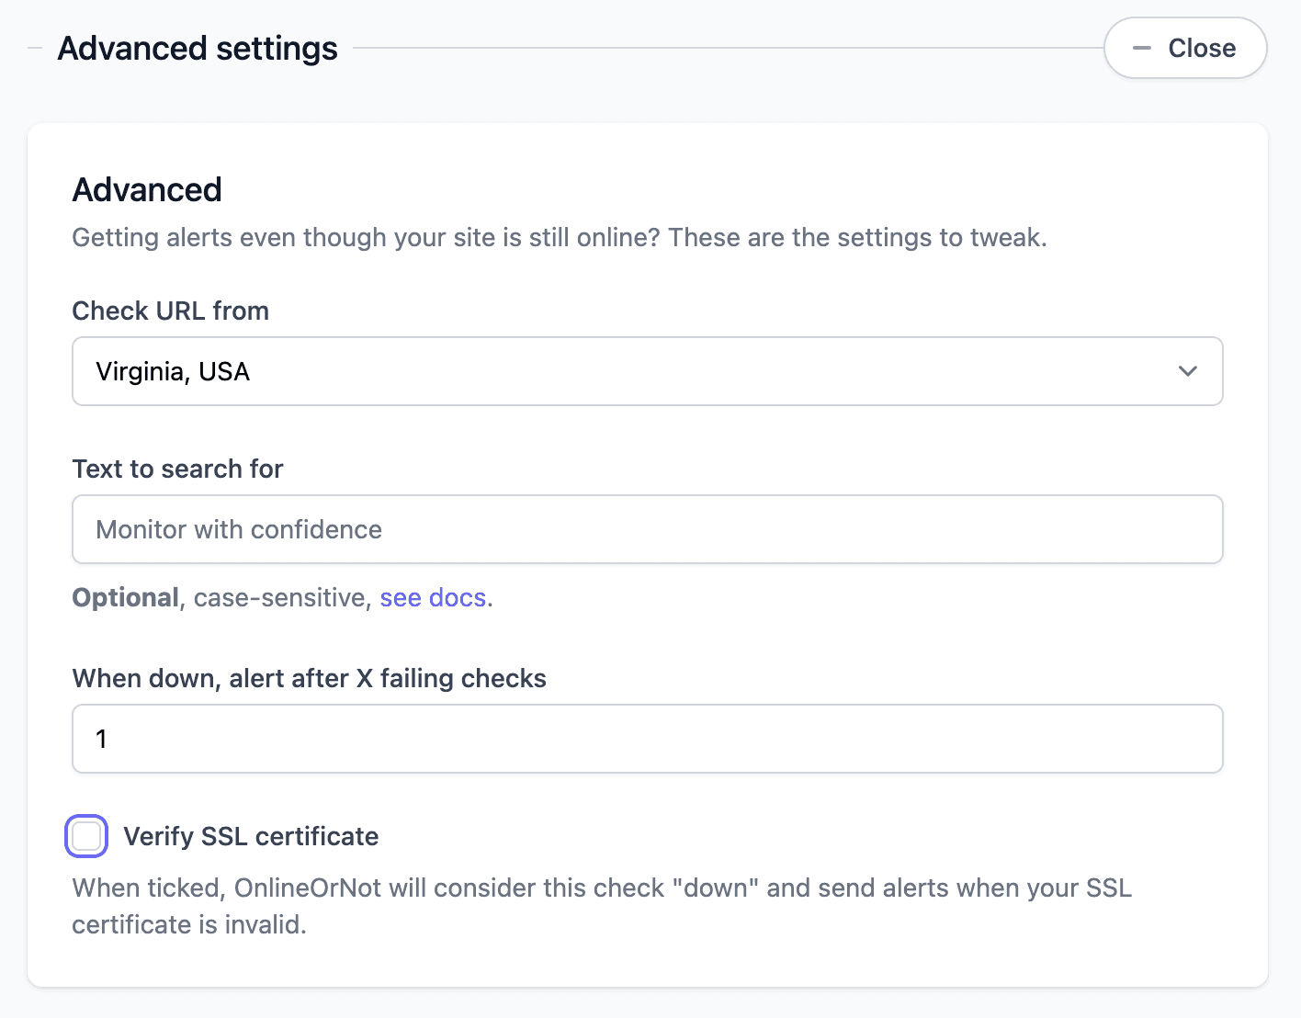Click the minus icon on the Close button
Viewport: 1301px width, 1018px height.
click(1140, 48)
